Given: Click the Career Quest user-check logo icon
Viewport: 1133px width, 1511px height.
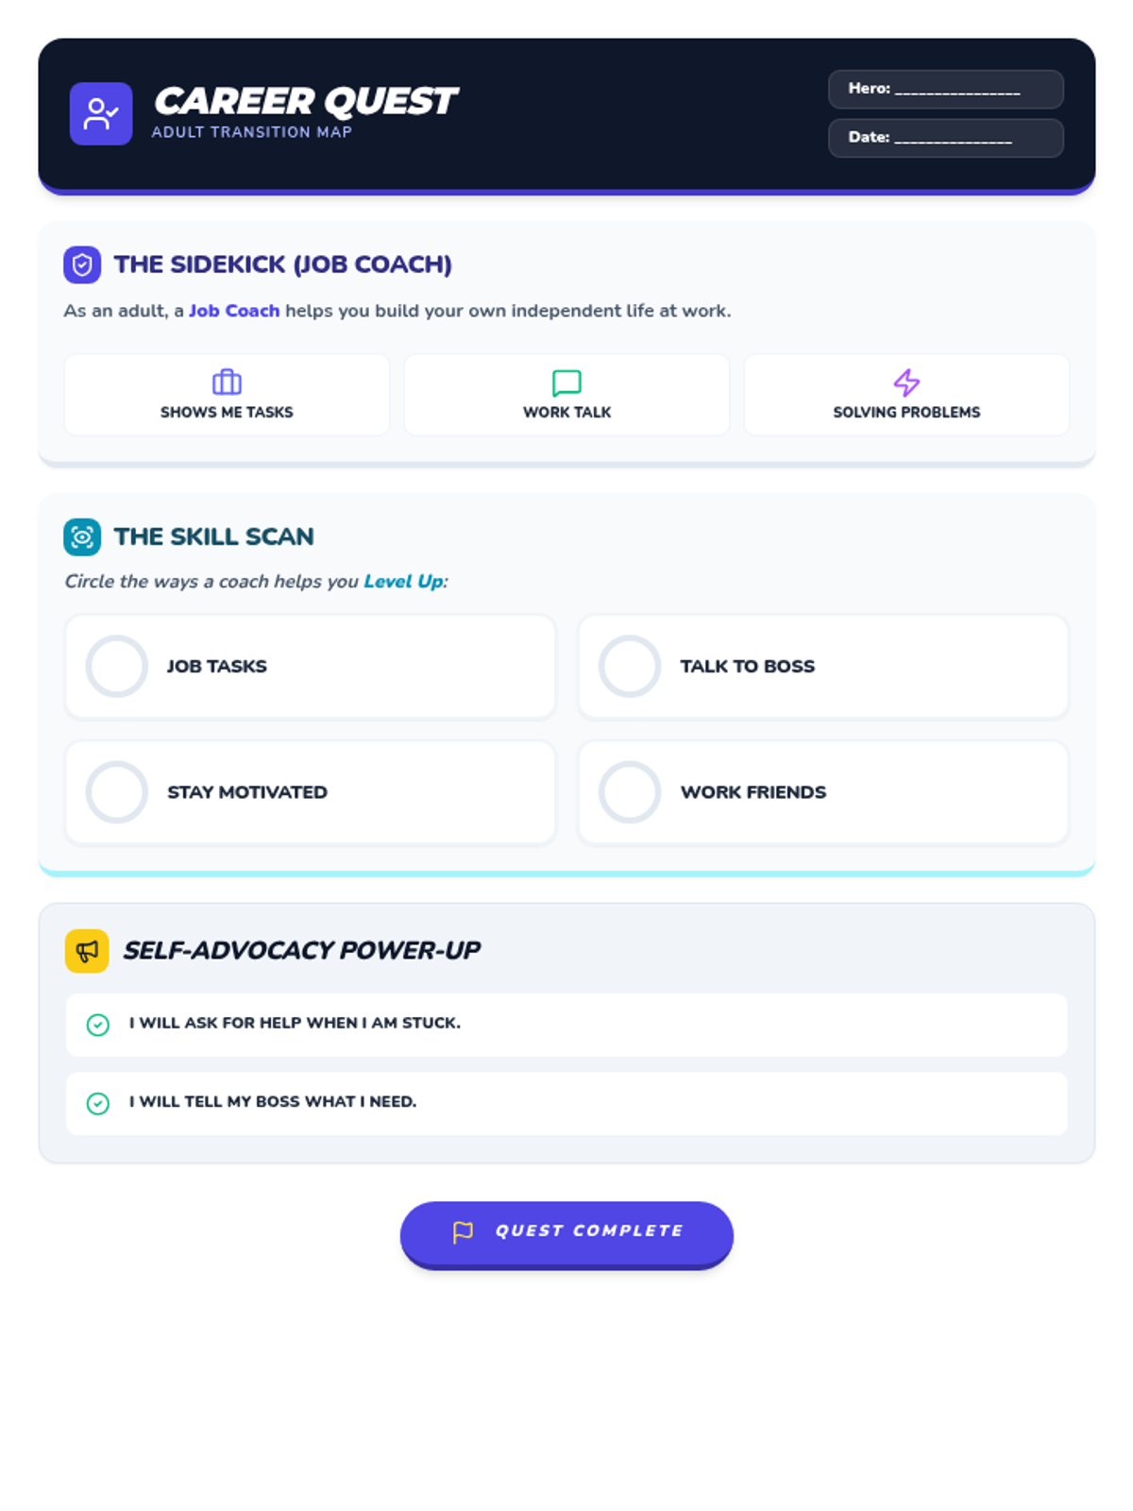Looking at the screenshot, I should 101,113.
